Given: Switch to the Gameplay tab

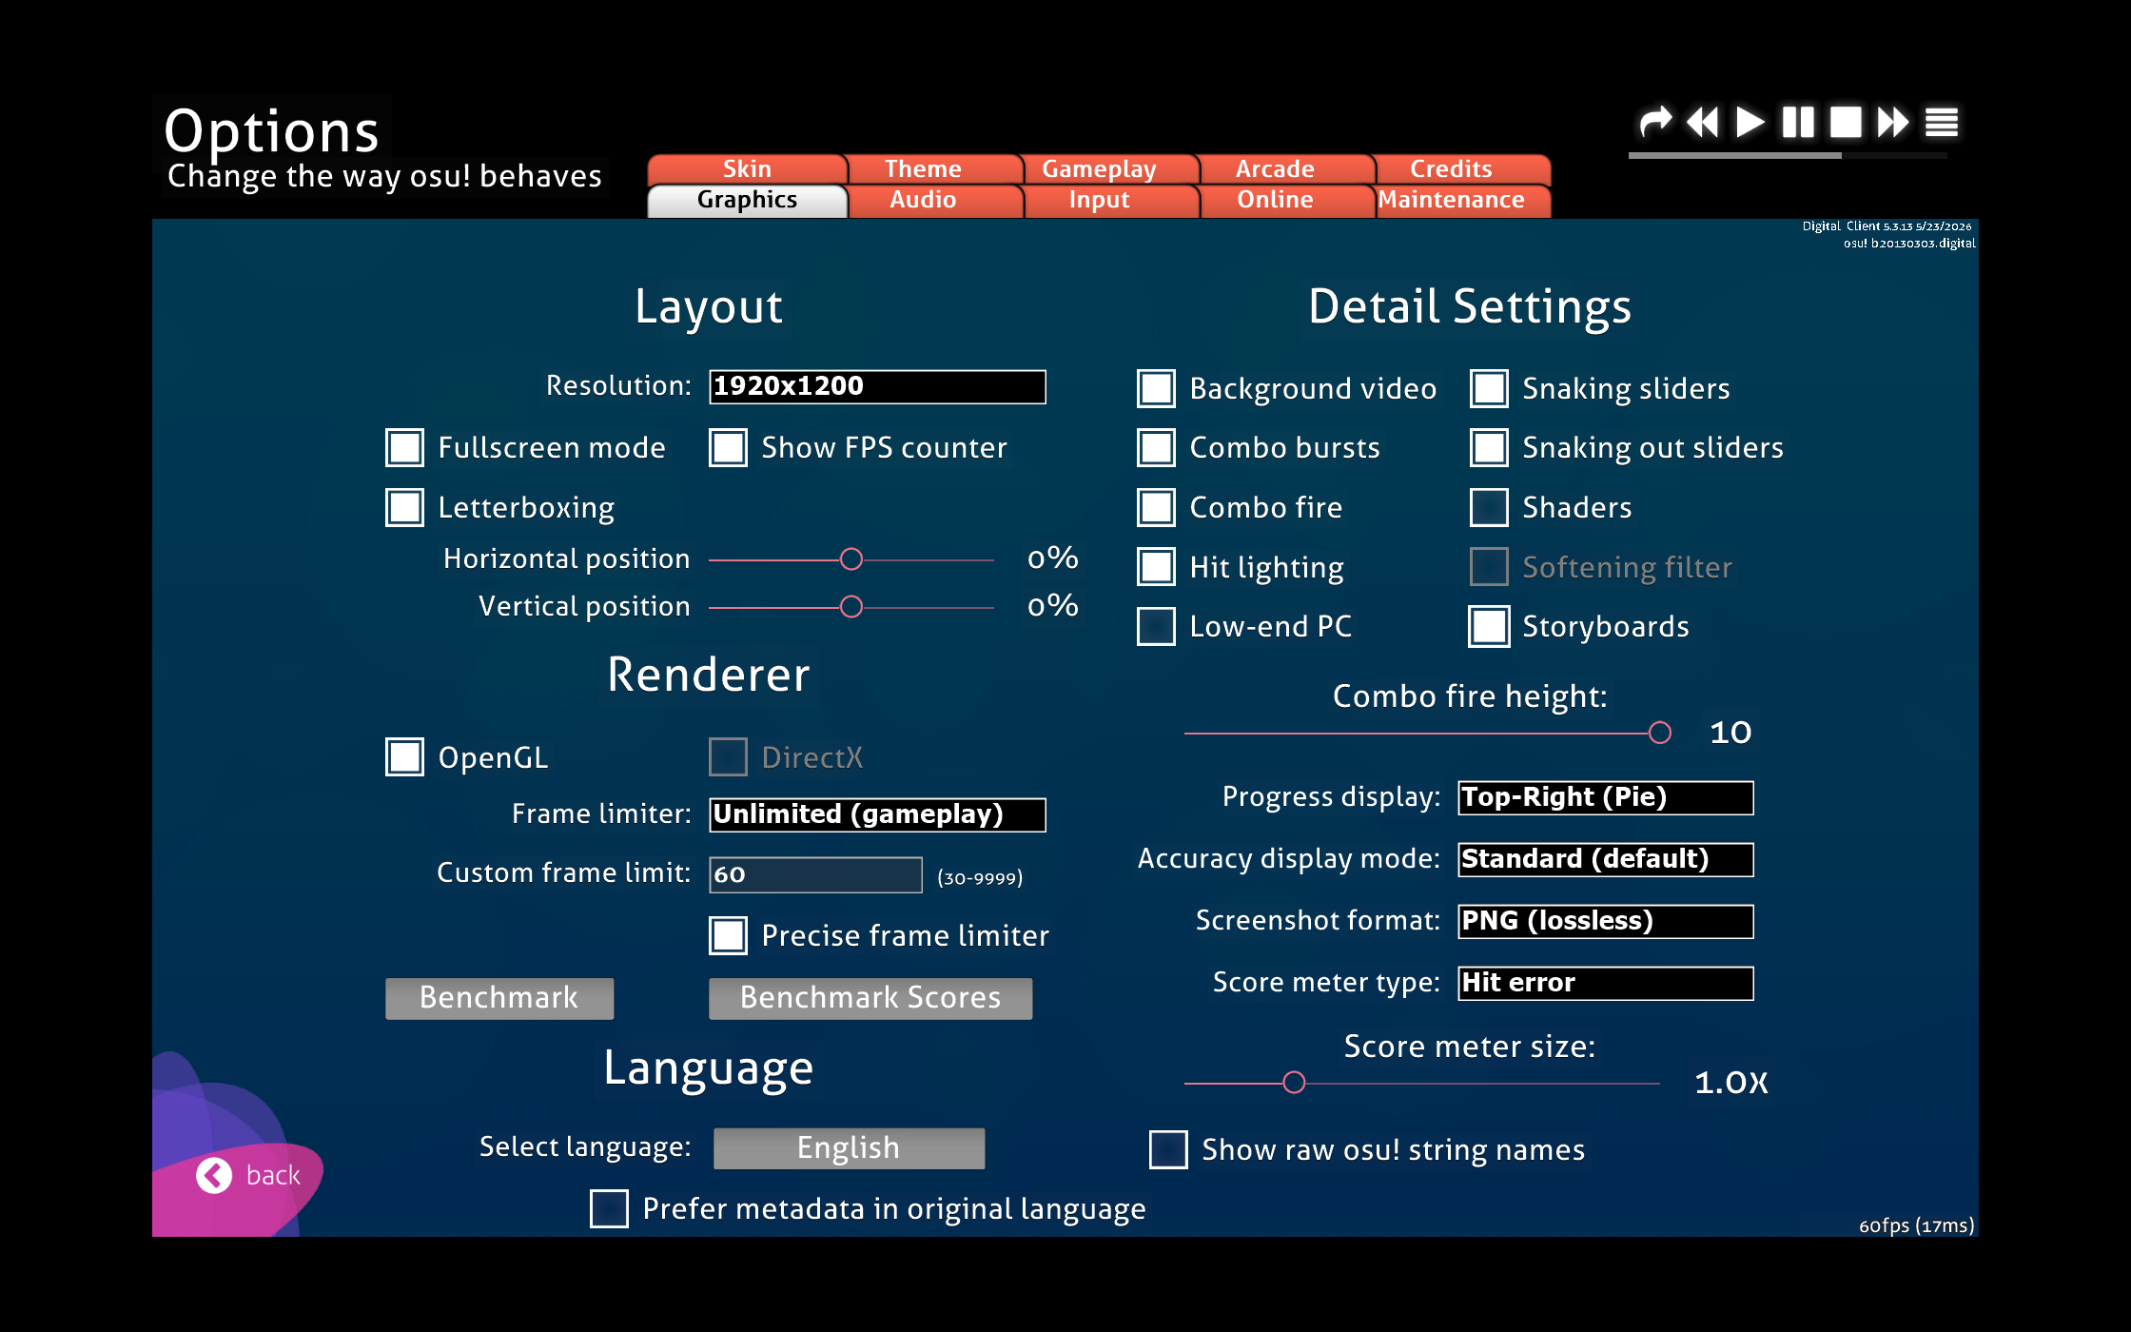Looking at the screenshot, I should pos(1099,168).
